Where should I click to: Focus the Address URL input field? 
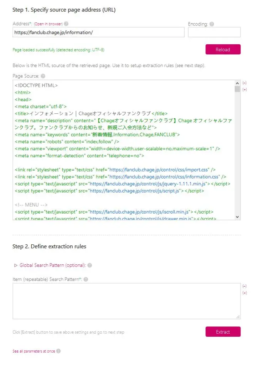tap(99, 32)
